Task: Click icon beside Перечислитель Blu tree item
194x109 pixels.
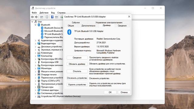Action: (x=42, y=37)
